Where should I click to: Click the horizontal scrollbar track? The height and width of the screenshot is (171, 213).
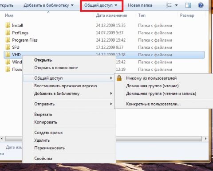[159, 139]
